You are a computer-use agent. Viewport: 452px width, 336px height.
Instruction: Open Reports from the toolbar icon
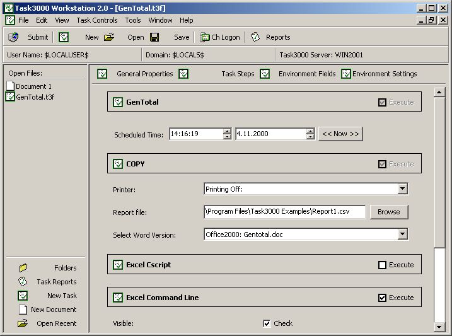(x=255, y=37)
